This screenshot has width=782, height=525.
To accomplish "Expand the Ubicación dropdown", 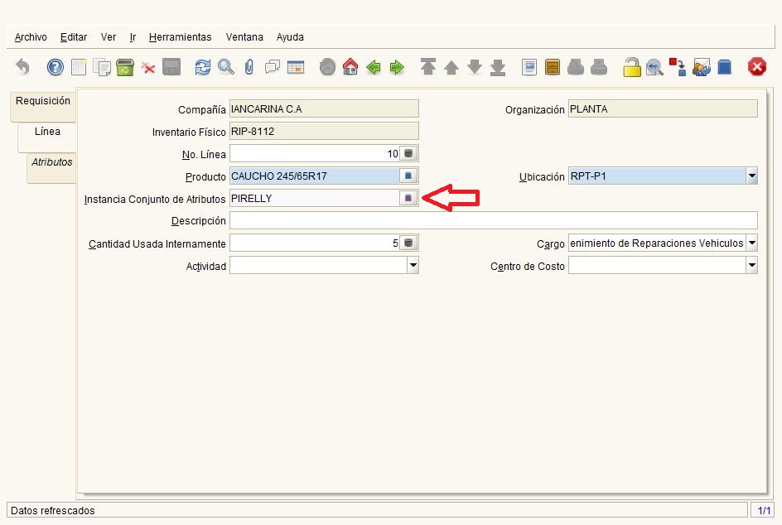I will (x=751, y=176).
